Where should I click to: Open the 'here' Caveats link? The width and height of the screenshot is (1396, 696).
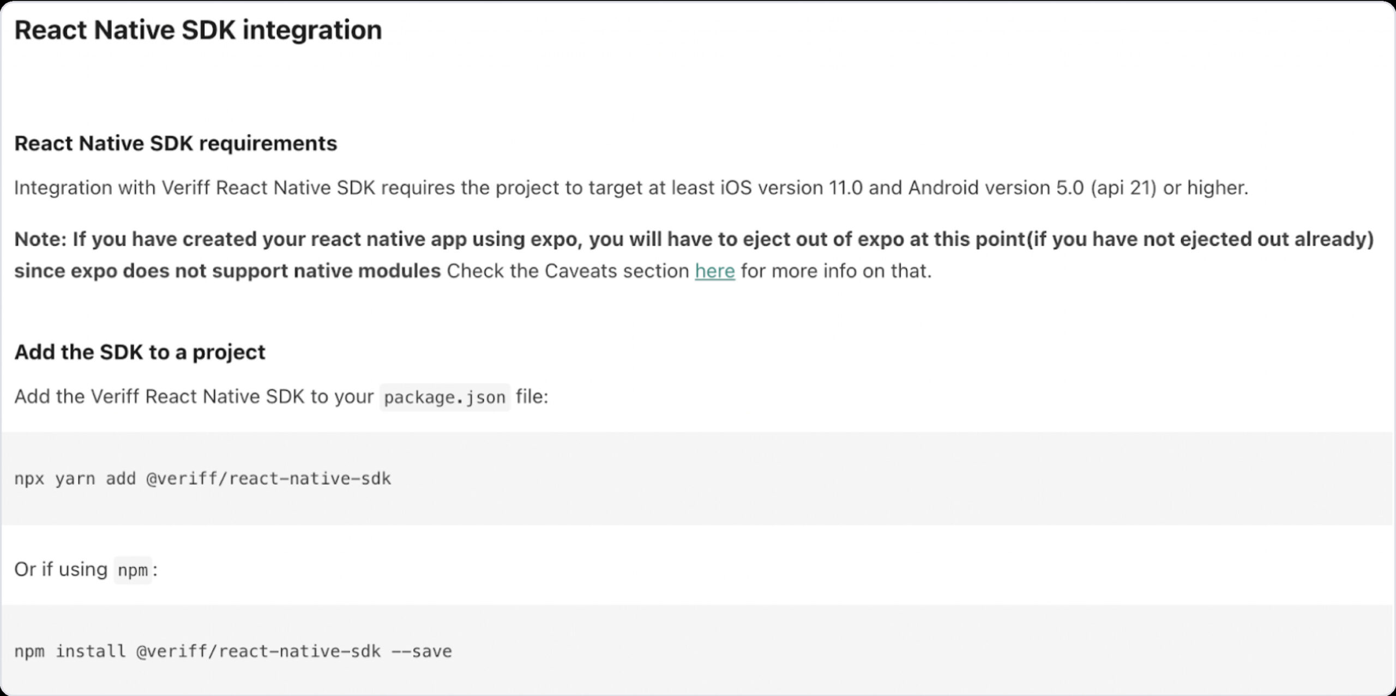pos(714,271)
